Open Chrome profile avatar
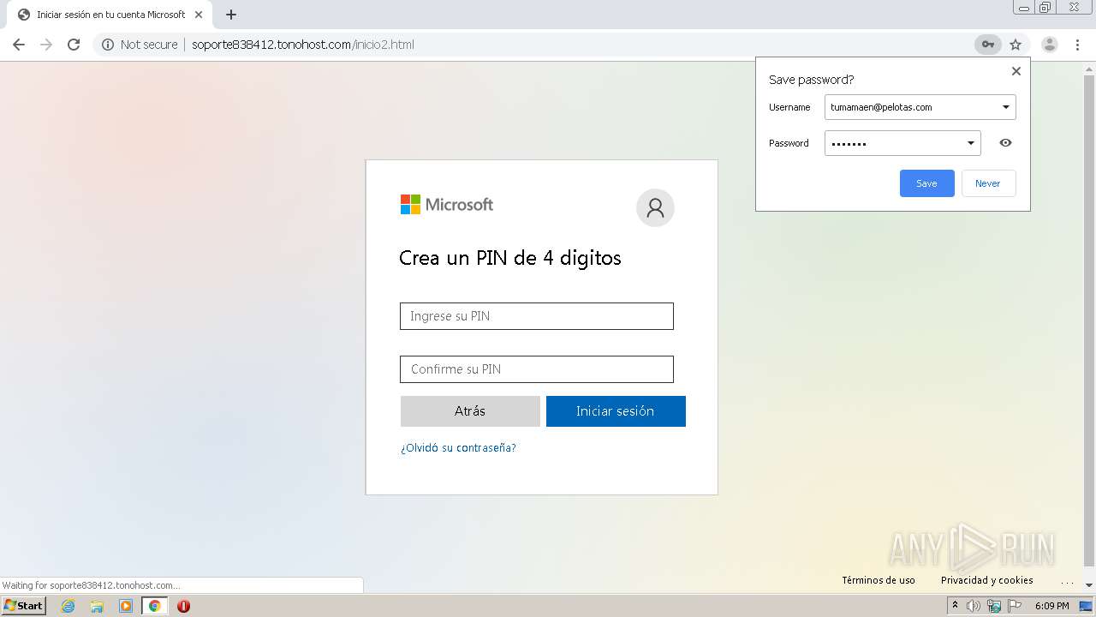The height and width of the screenshot is (617, 1096). pyautogui.click(x=1050, y=45)
